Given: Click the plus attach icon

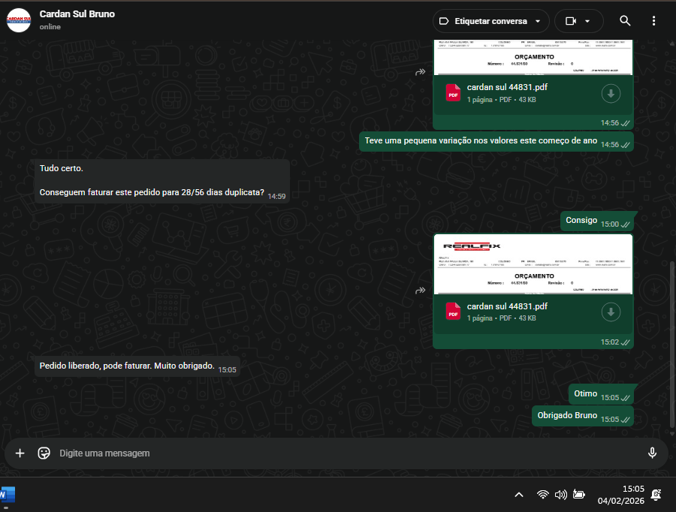Looking at the screenshot, I should 20,453.
